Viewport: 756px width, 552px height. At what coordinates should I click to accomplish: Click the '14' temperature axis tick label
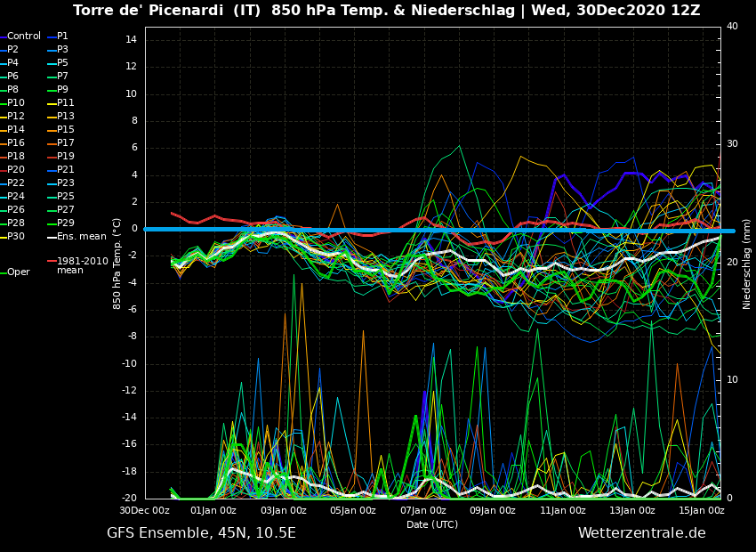132,39
